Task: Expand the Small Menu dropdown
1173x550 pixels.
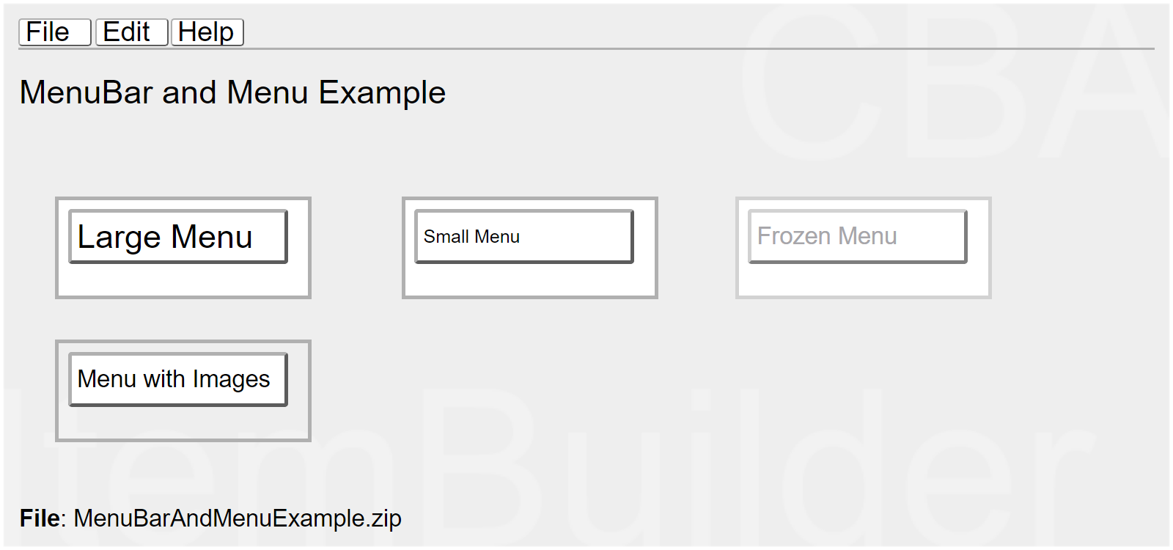Action: click(523, 237)
